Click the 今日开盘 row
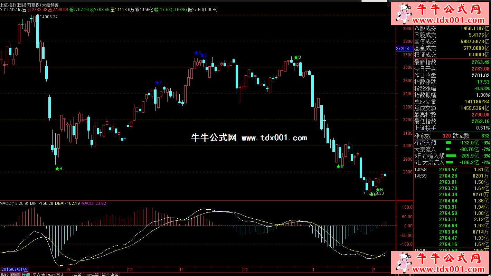Screen dimensions: 491x276 452,69
